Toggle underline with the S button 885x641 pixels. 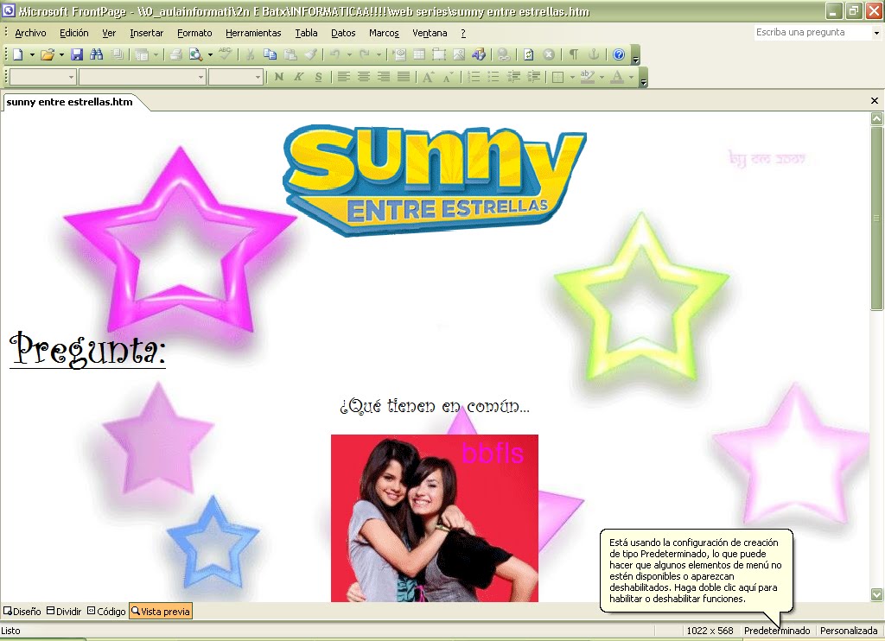click(318, 77)
